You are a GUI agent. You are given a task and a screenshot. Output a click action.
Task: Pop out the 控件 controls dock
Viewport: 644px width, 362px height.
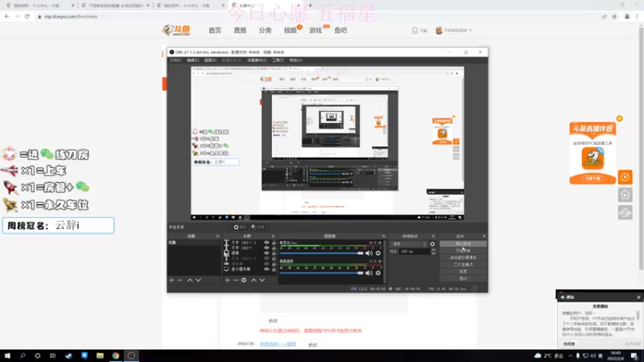485,237
